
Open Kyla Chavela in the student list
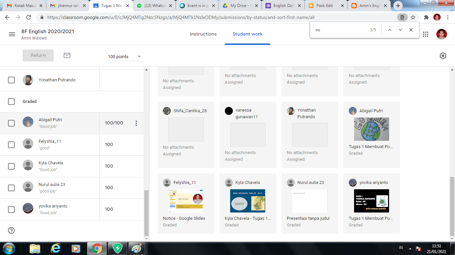pos(51,163)
